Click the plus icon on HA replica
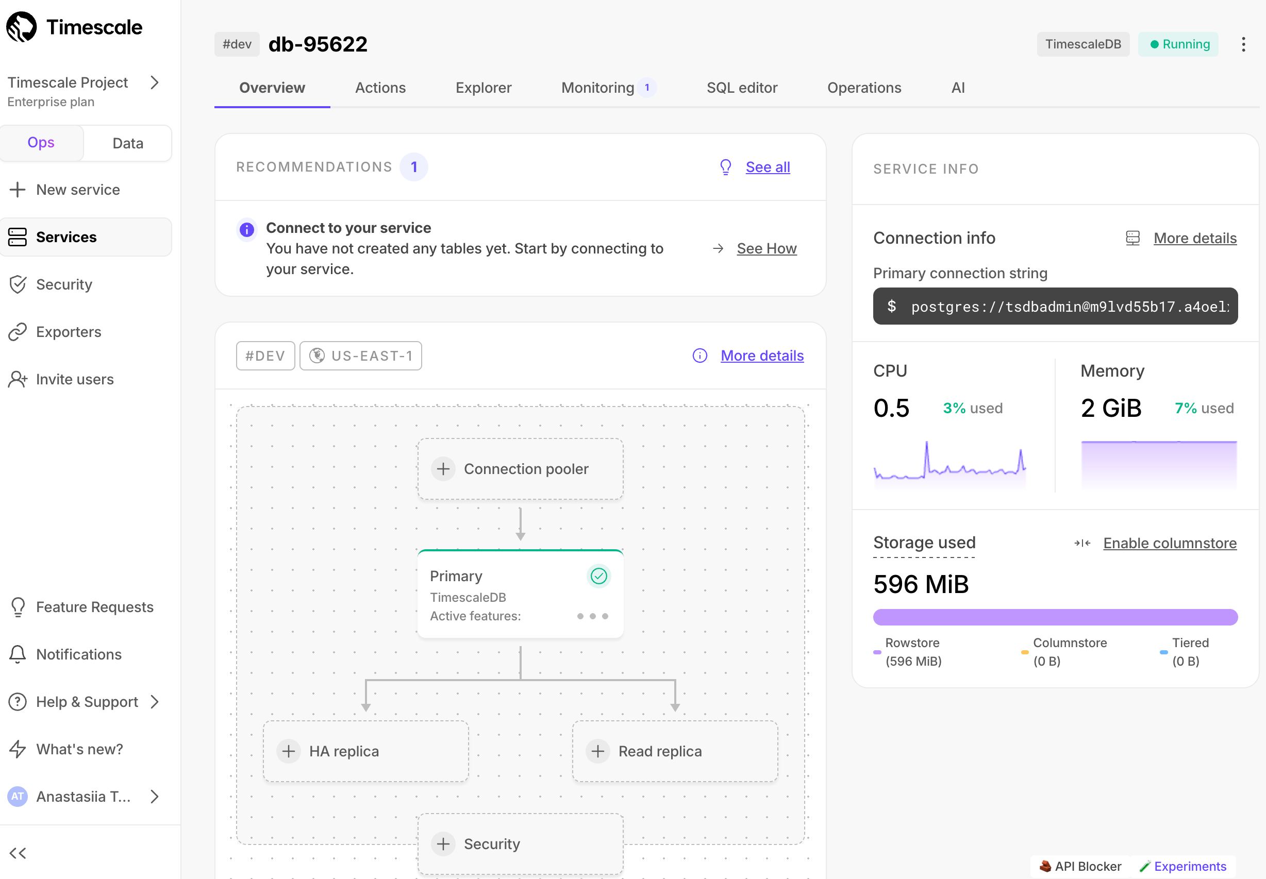Image resolution: width=1266 pixels, height=879 pixels. click(x=288, y=751)
